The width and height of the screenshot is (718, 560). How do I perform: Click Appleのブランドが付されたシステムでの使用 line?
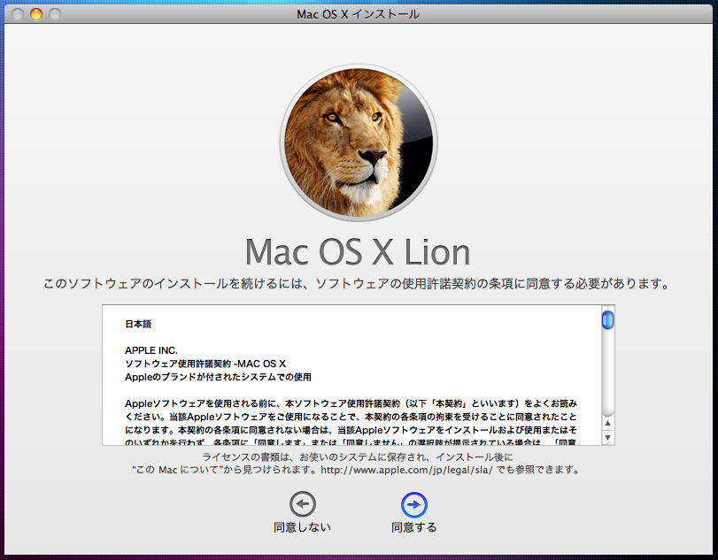click(x=218, y=377)
